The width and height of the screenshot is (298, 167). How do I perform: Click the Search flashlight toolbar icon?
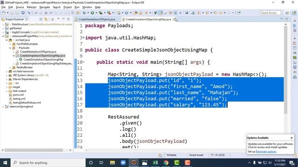(x=146, y=13)
